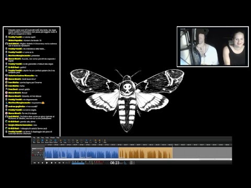251x188 pixels.
Task: Click the 08:23 time counter display
Action: [x=115, y=163]
